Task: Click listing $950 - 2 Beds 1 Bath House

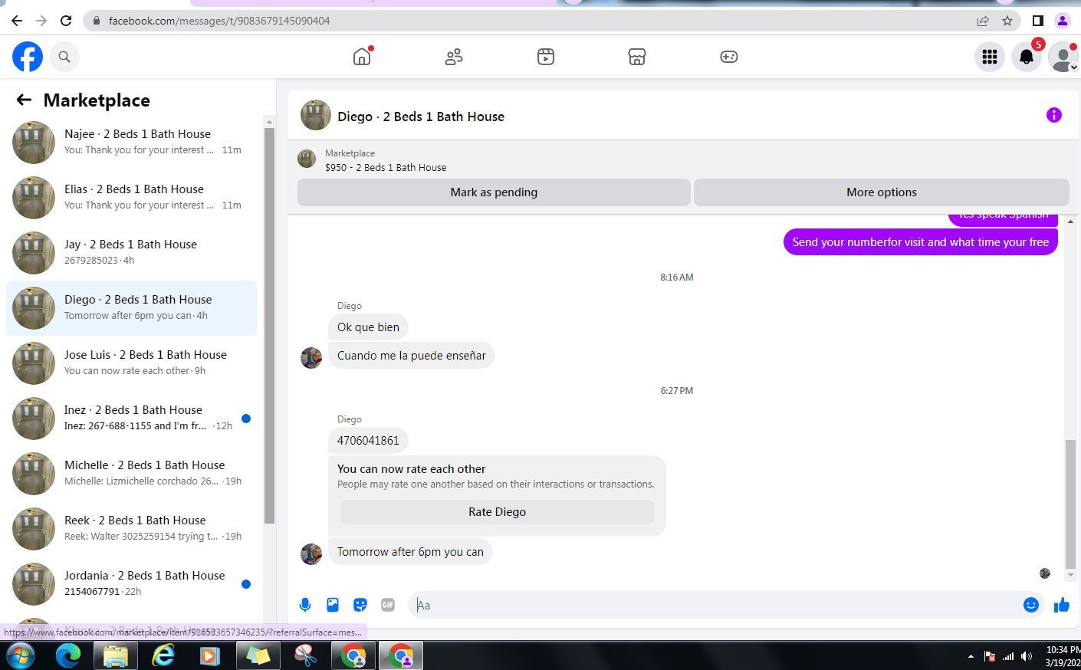Action: tap(386, 167)
